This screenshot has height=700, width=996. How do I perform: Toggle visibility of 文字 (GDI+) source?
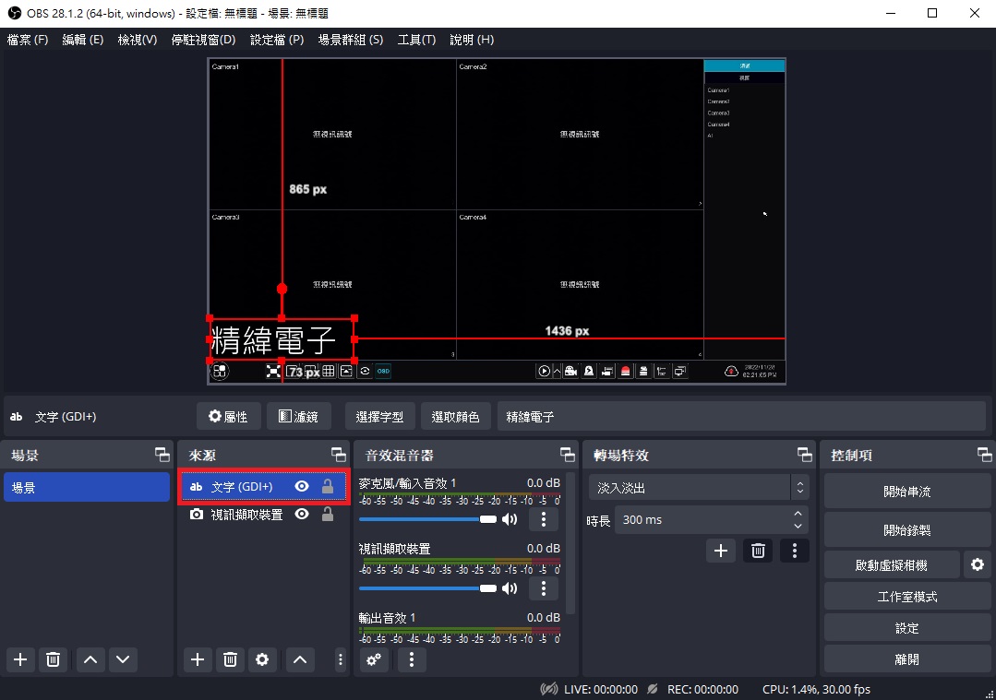302,486
